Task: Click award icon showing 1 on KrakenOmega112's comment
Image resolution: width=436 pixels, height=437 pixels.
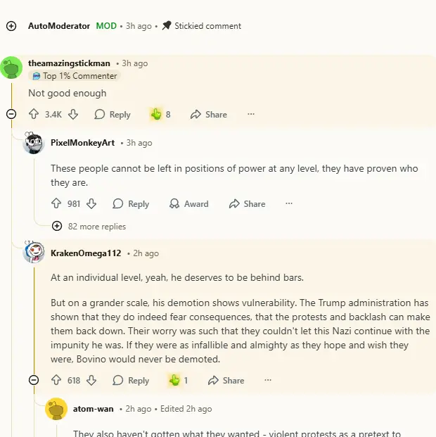Action: click(x=174, y=380)
